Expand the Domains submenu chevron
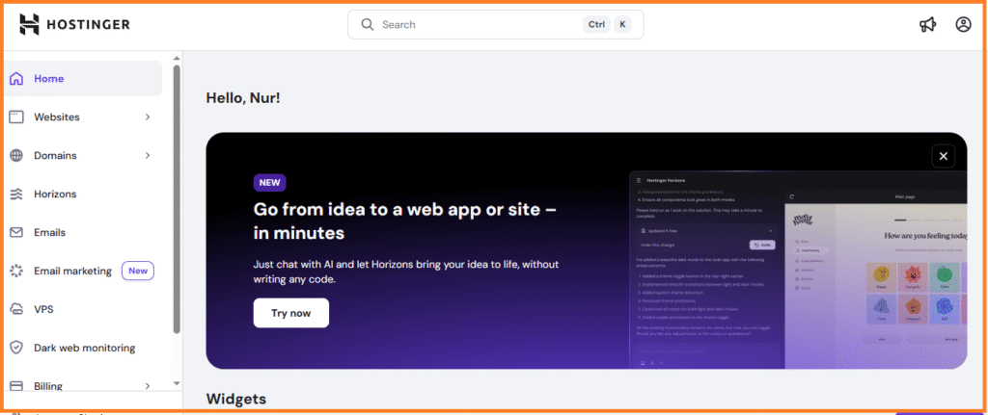This screenshot has width=988, height=415. 148,156
